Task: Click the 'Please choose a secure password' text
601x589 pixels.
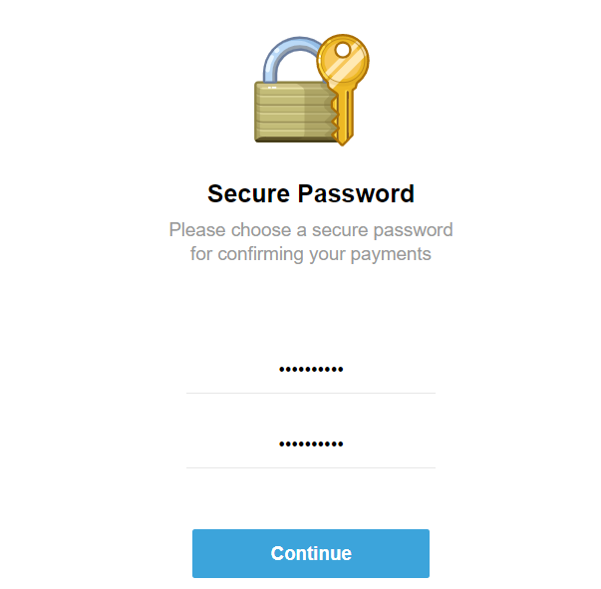Action: 311,230
